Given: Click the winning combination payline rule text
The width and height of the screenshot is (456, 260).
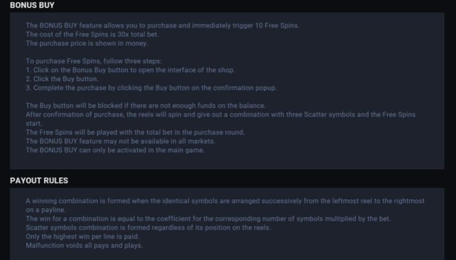Looking at the screenshot, I should (225, 205).
